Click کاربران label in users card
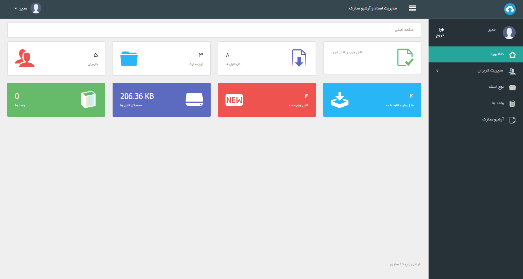Screen dimensions: 523x279 tap(93, 64)
